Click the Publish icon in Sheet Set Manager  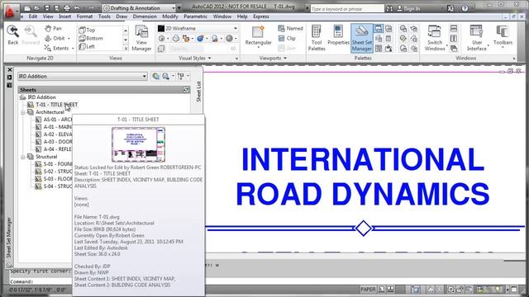tap(165, 77)
